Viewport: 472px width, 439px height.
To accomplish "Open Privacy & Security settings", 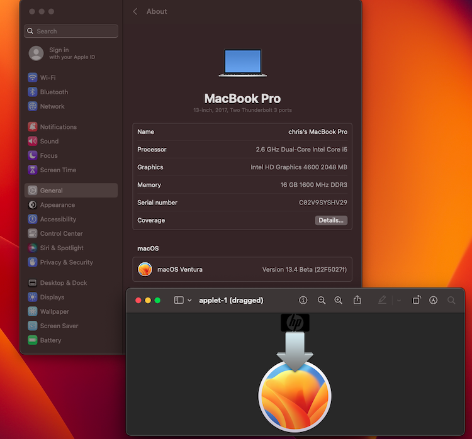I will (71, 262).
